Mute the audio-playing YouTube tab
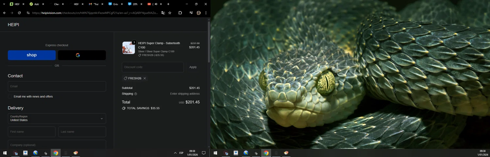 pyautogui.click(x=156, y=4)
